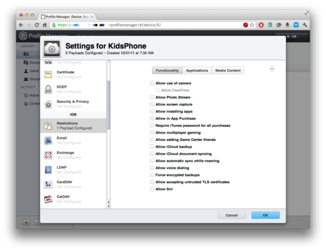Click the add plus button in background window
The width and height of the screenshot is (326, 251).
pos(26,222)
